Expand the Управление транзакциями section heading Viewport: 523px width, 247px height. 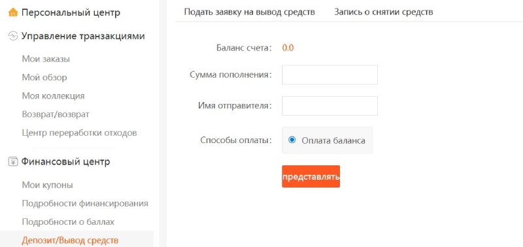point(83,36)
